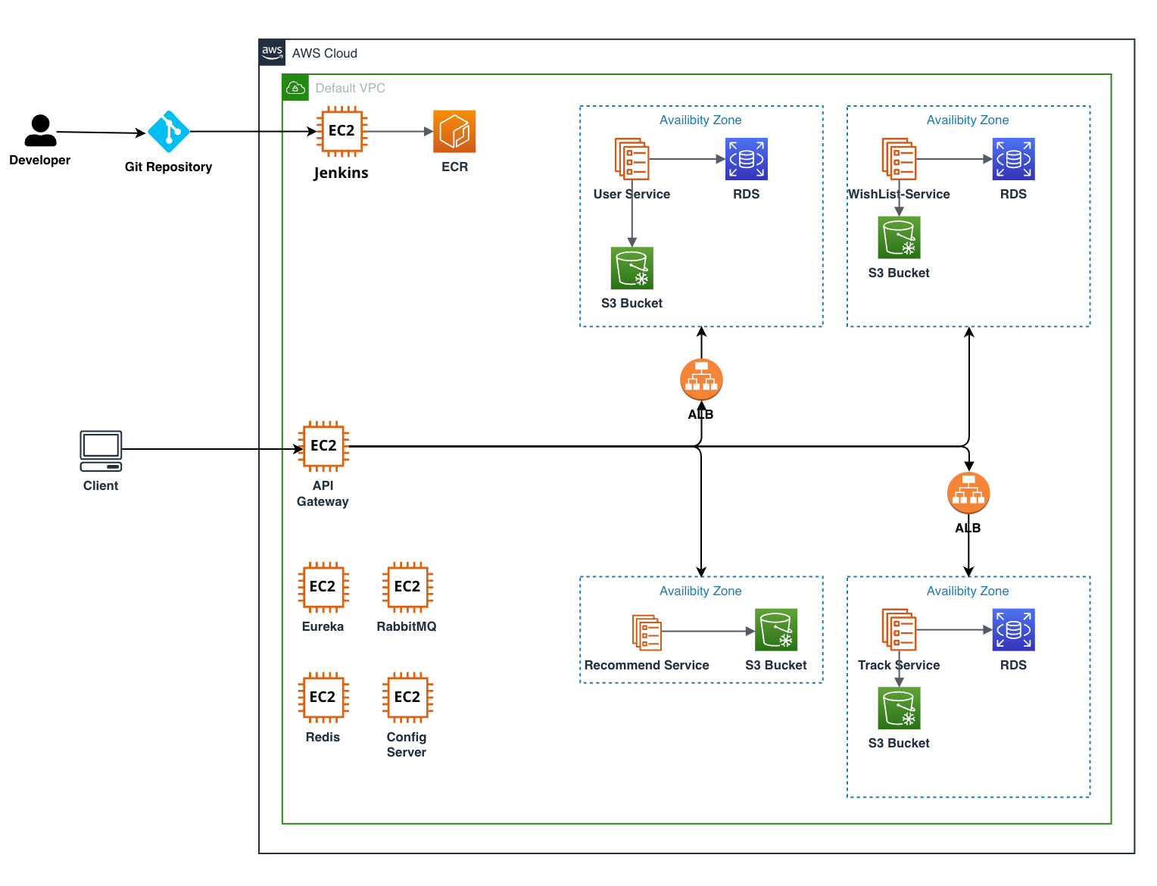Click the 'Availibility Zone' title above WishList-Service
The height and width of the screenshot is (886, 1157).
coord(968,120)
